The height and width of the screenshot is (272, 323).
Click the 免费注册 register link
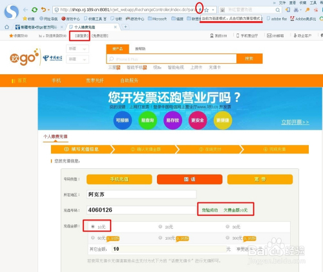(100, 35)
